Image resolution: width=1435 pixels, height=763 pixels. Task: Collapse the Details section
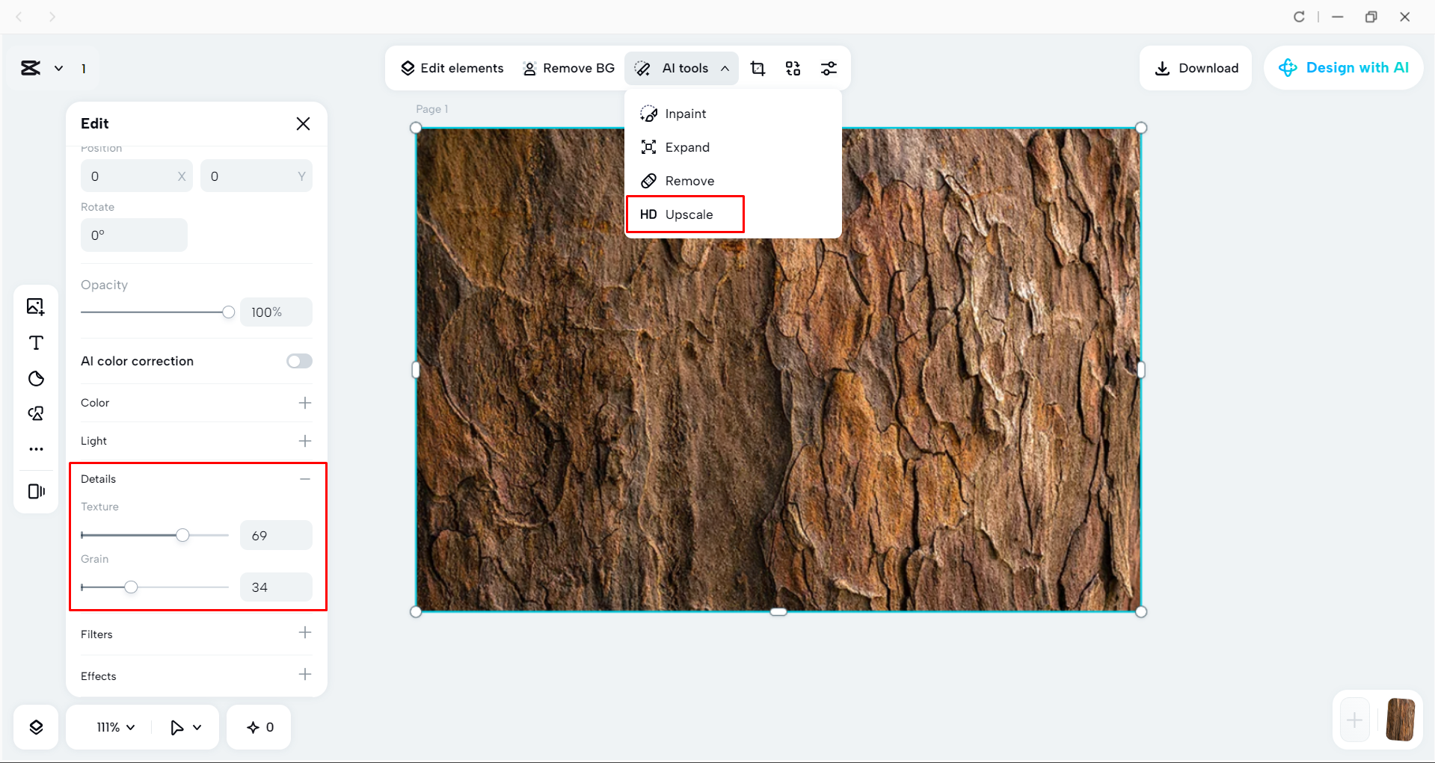[305, 479]
